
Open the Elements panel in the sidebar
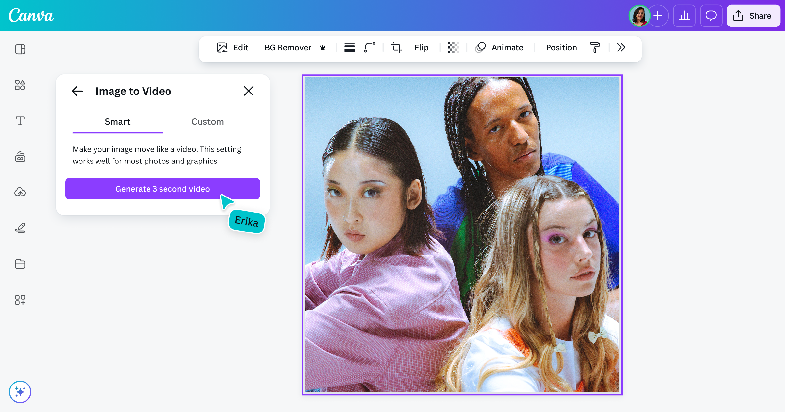(20, 85)
